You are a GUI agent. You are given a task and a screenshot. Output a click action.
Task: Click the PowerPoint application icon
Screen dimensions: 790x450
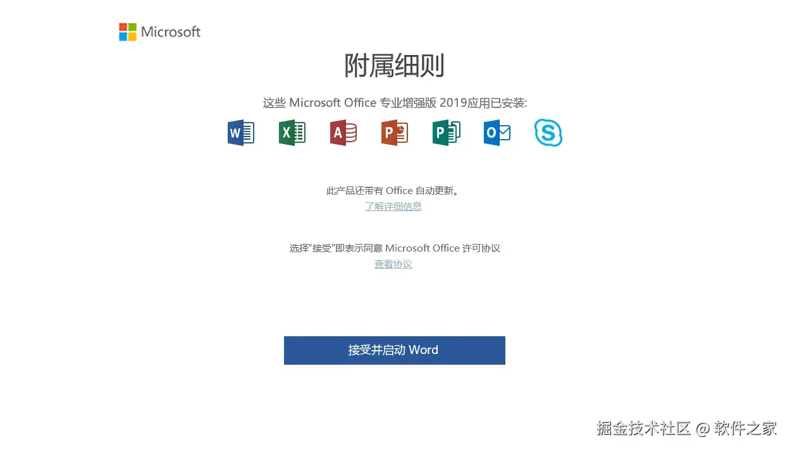point(395,133)
